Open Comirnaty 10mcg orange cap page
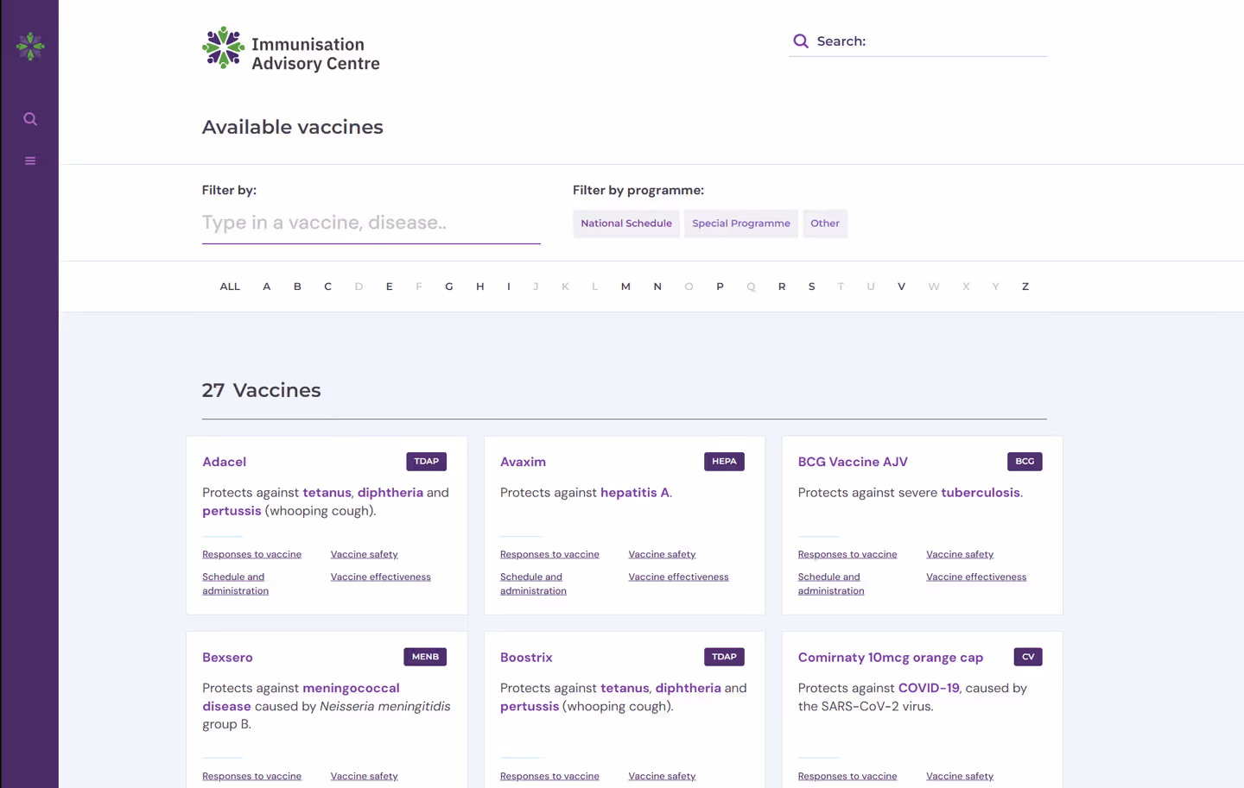 (x=891, y=657)
